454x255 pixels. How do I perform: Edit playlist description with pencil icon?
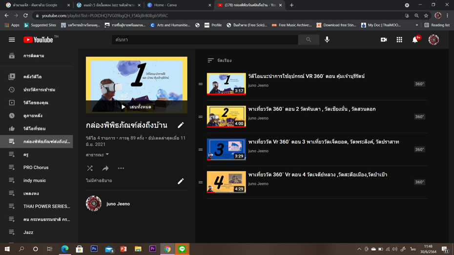pyautogui.click(x=181, y=181)
